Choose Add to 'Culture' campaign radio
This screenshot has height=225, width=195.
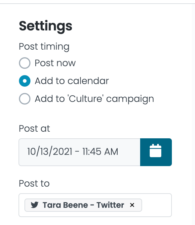point(25,99)
